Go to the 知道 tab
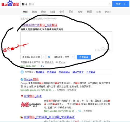 (x=53, y=12)
